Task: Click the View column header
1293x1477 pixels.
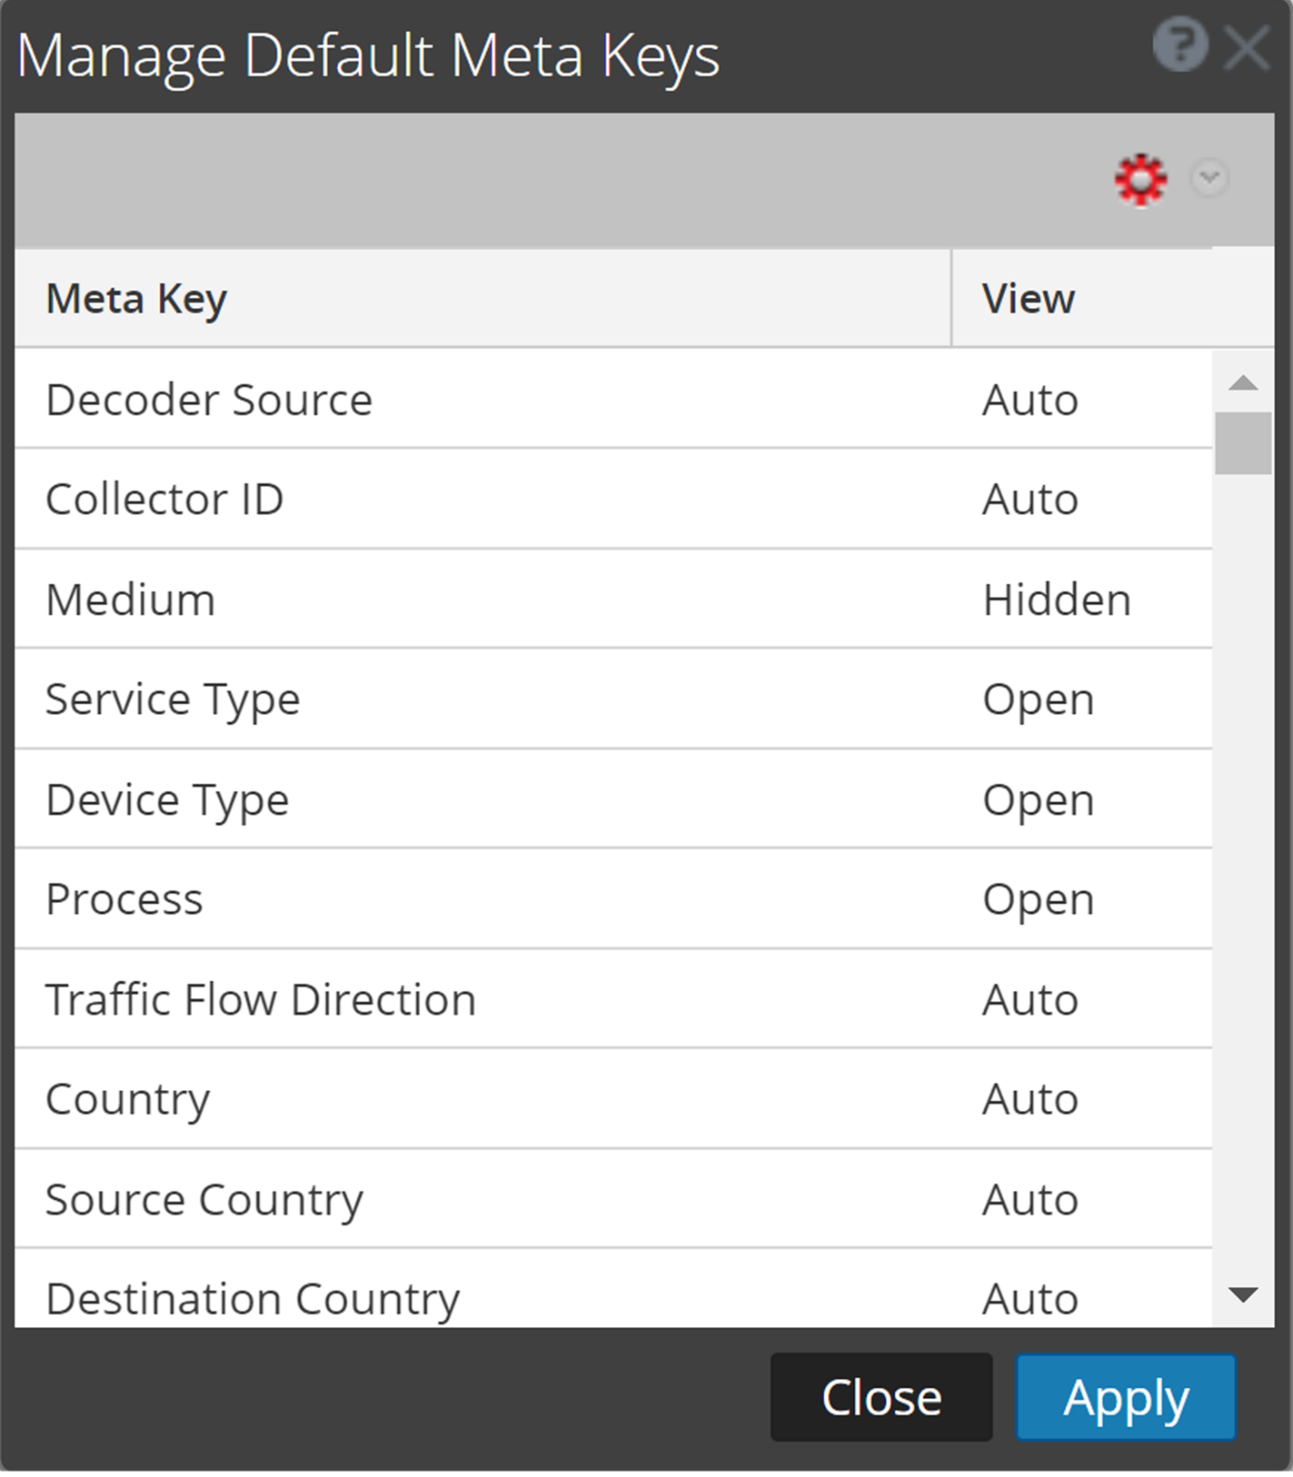Action: tap(1029, 299)
